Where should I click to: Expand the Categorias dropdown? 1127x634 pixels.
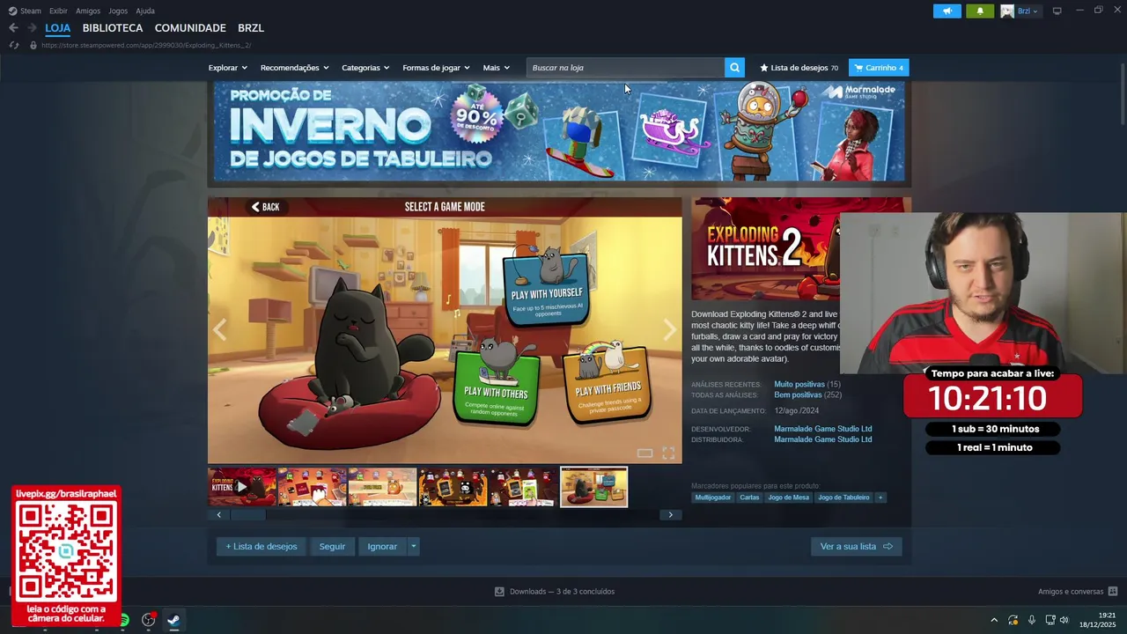(x=365, y=68)
